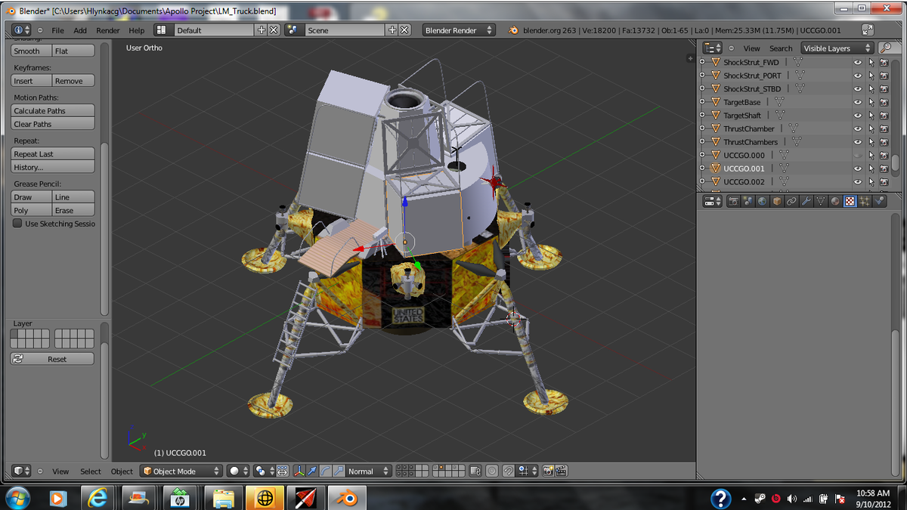
Task: Open the 3D view Select menu
Action: click(91, 471)
